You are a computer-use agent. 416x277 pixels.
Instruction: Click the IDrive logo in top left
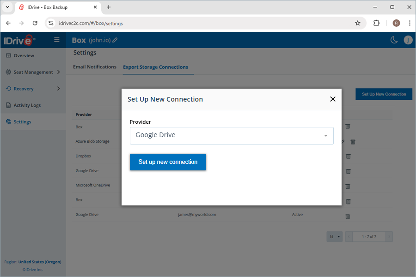tap(18, 40)
